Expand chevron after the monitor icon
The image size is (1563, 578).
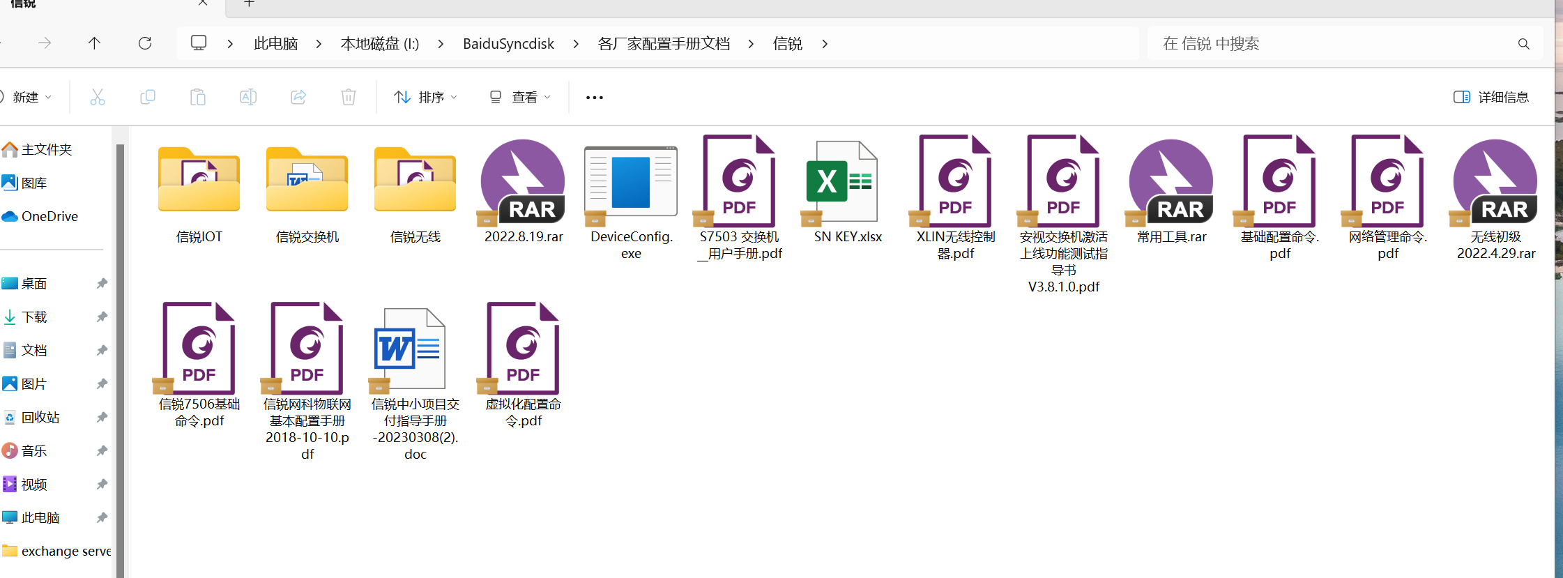click(x=230, y=43)
